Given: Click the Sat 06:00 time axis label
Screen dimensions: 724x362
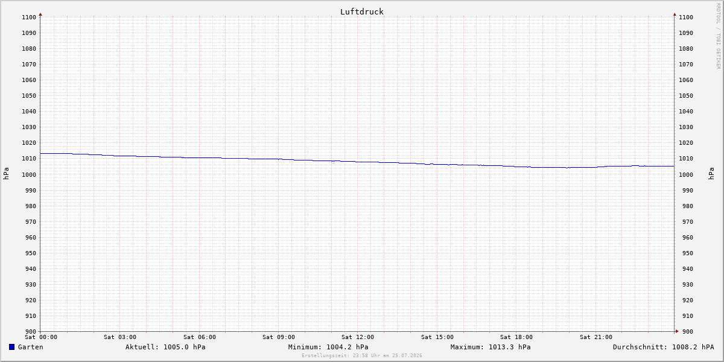Looking at the screenshot, I should click(x=200, y=337).
